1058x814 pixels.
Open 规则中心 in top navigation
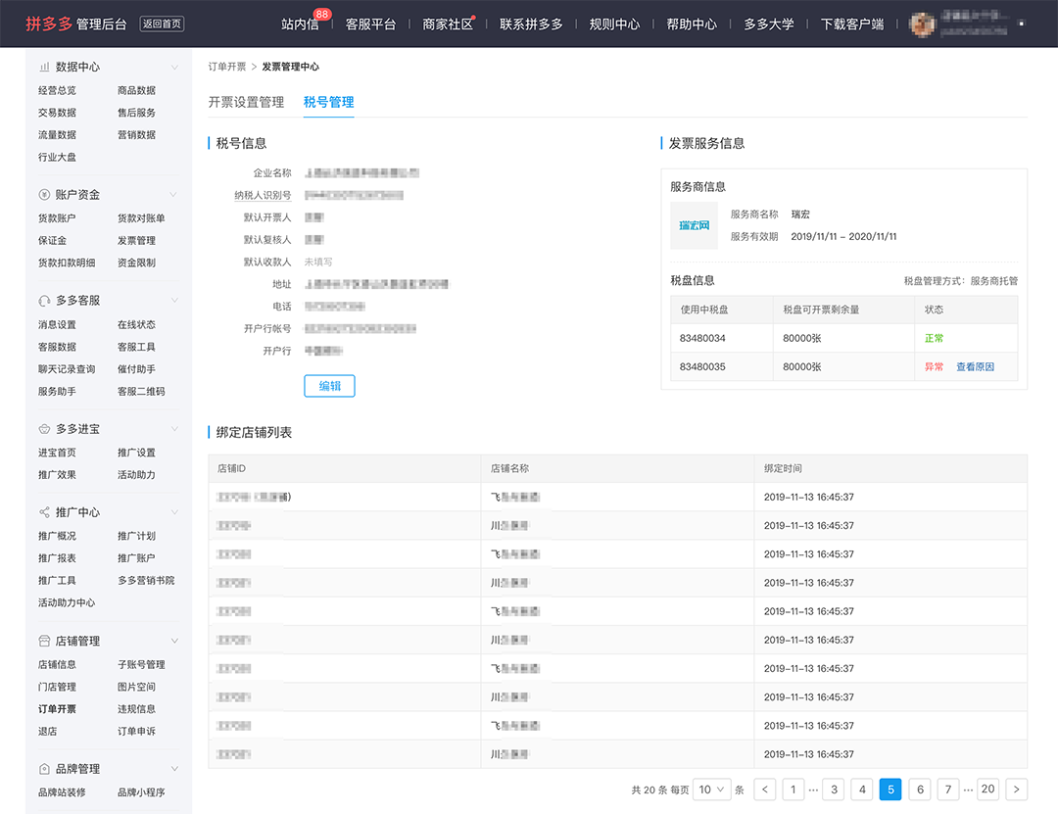(x=614, y=24)
